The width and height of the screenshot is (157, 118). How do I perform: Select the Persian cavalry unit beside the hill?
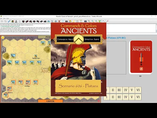13,56
